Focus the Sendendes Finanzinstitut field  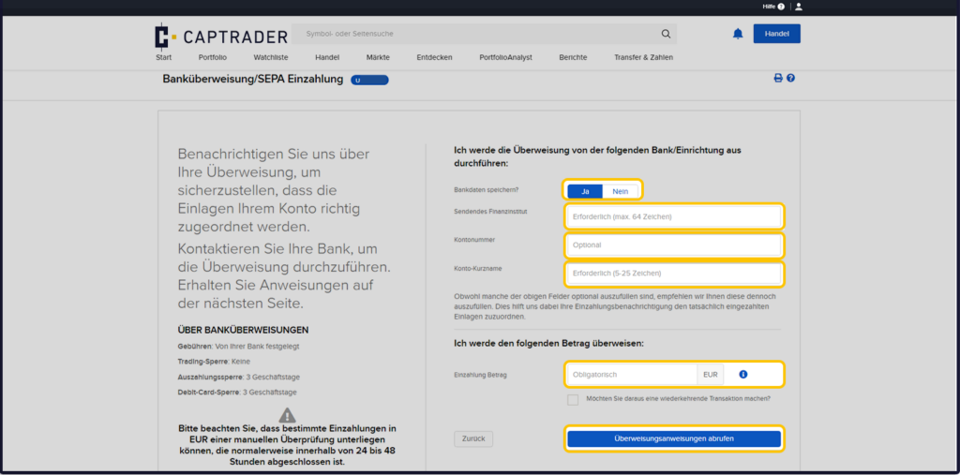pos(674,216)
